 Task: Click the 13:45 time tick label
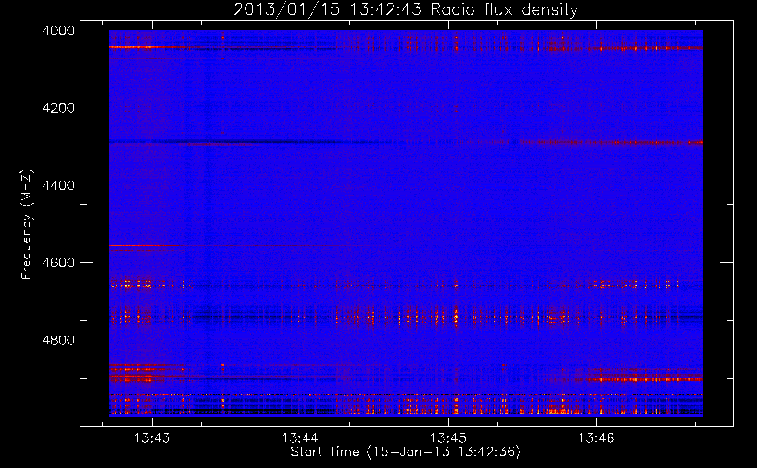pyautogui.click(x=448, y=439)
